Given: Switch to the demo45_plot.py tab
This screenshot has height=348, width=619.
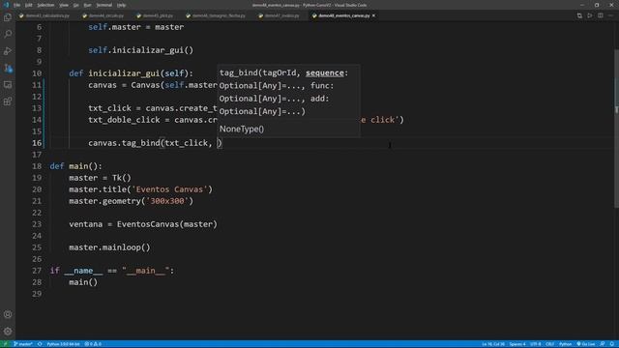Looking at the screenshot, I should (155, 15).
